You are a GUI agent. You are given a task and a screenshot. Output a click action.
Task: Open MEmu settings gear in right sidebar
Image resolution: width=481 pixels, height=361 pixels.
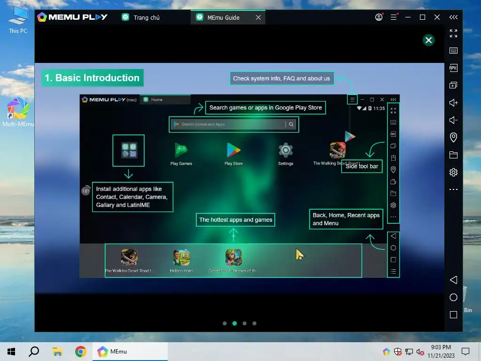[453, 172]
